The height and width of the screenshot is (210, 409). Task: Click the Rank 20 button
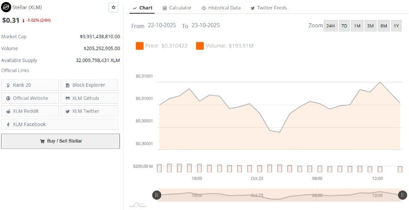[30, 85]
